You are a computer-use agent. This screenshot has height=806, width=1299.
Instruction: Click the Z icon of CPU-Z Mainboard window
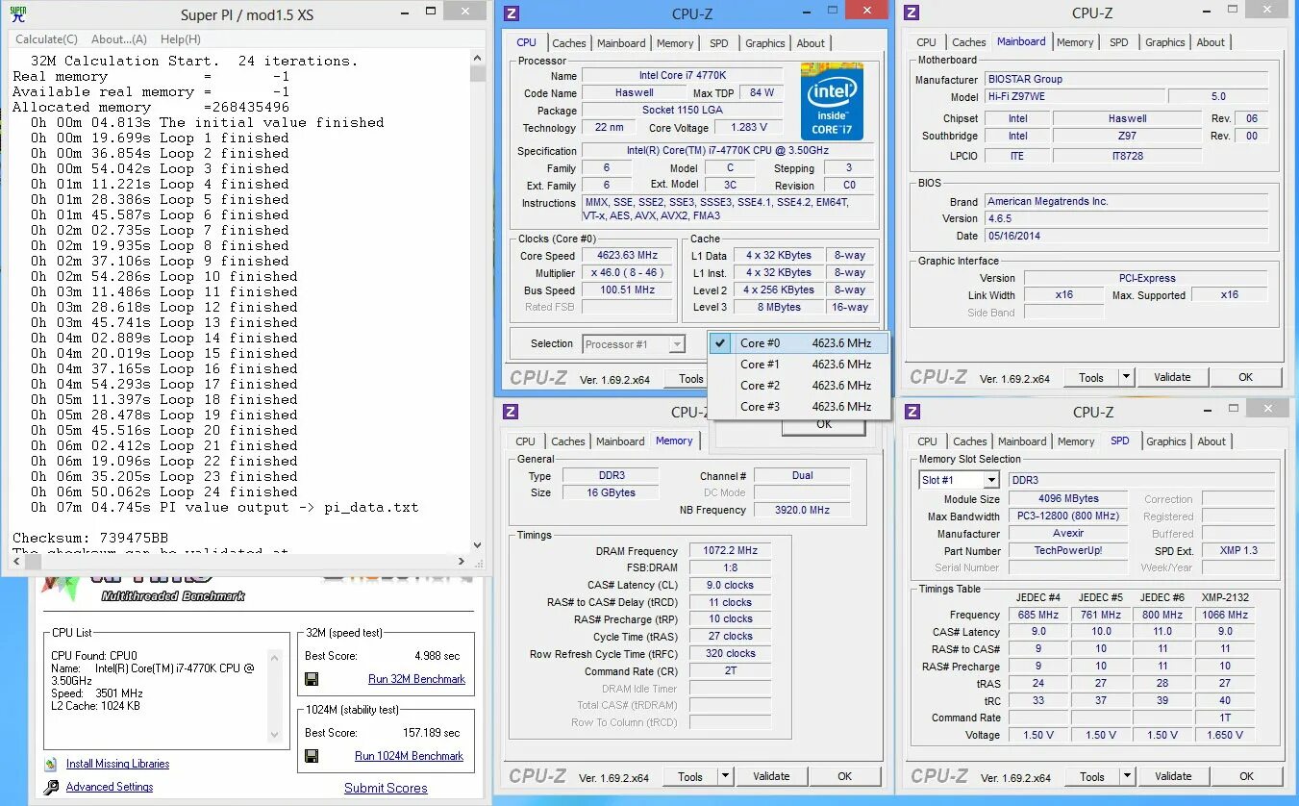(912, 13)
